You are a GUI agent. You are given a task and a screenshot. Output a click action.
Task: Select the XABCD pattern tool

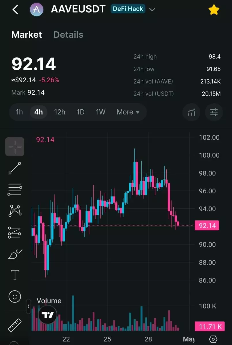pyautogui.click(x=15, y=211)
